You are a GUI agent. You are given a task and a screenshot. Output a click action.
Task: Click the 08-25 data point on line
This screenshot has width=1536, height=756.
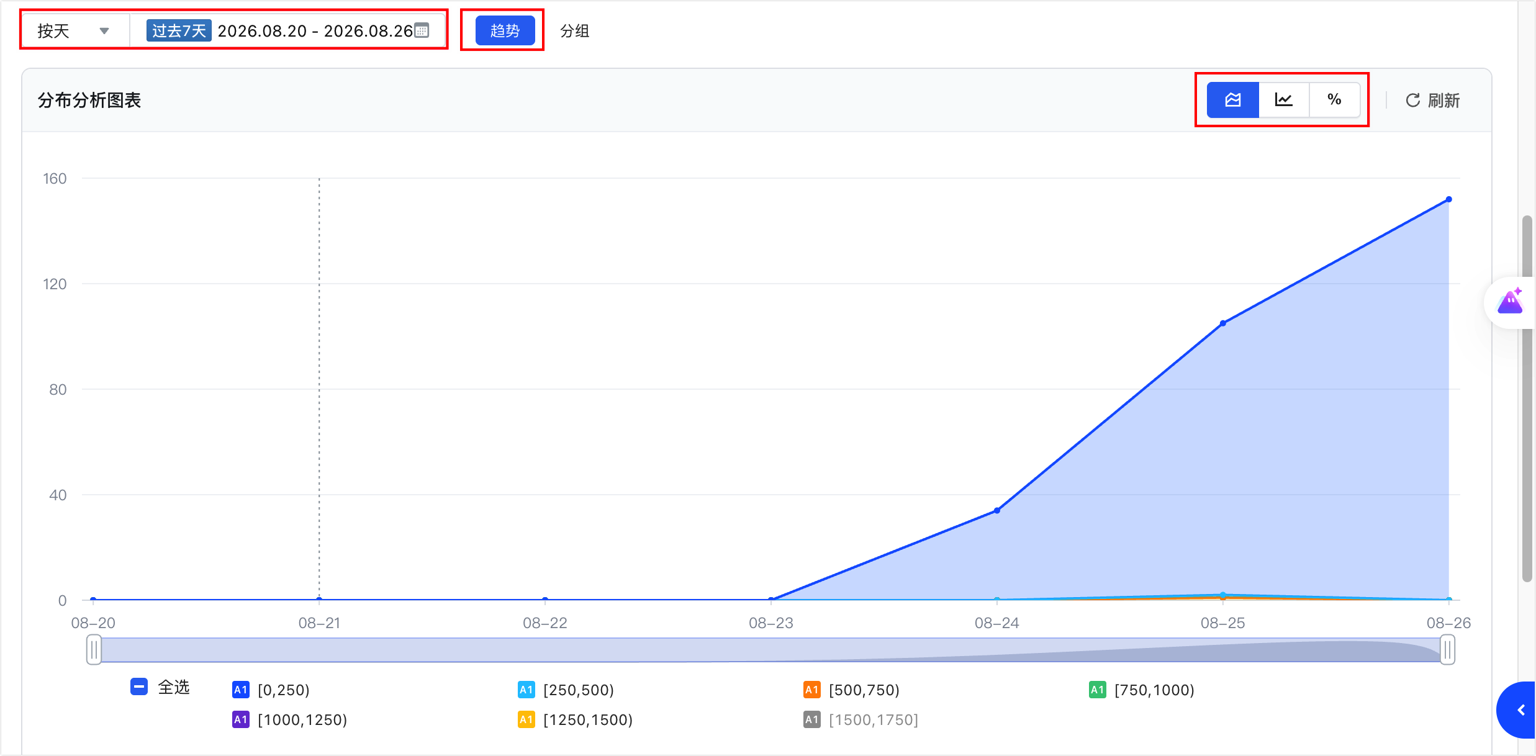coord(1222,323)
